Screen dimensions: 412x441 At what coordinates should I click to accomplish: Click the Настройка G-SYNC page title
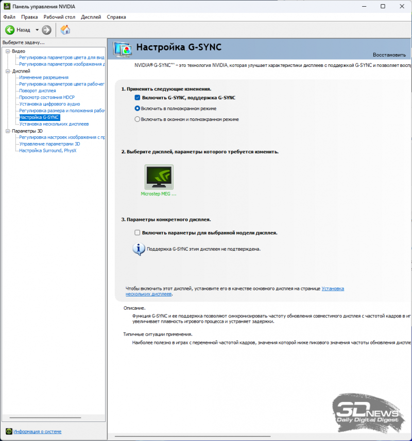click(179, 47)
